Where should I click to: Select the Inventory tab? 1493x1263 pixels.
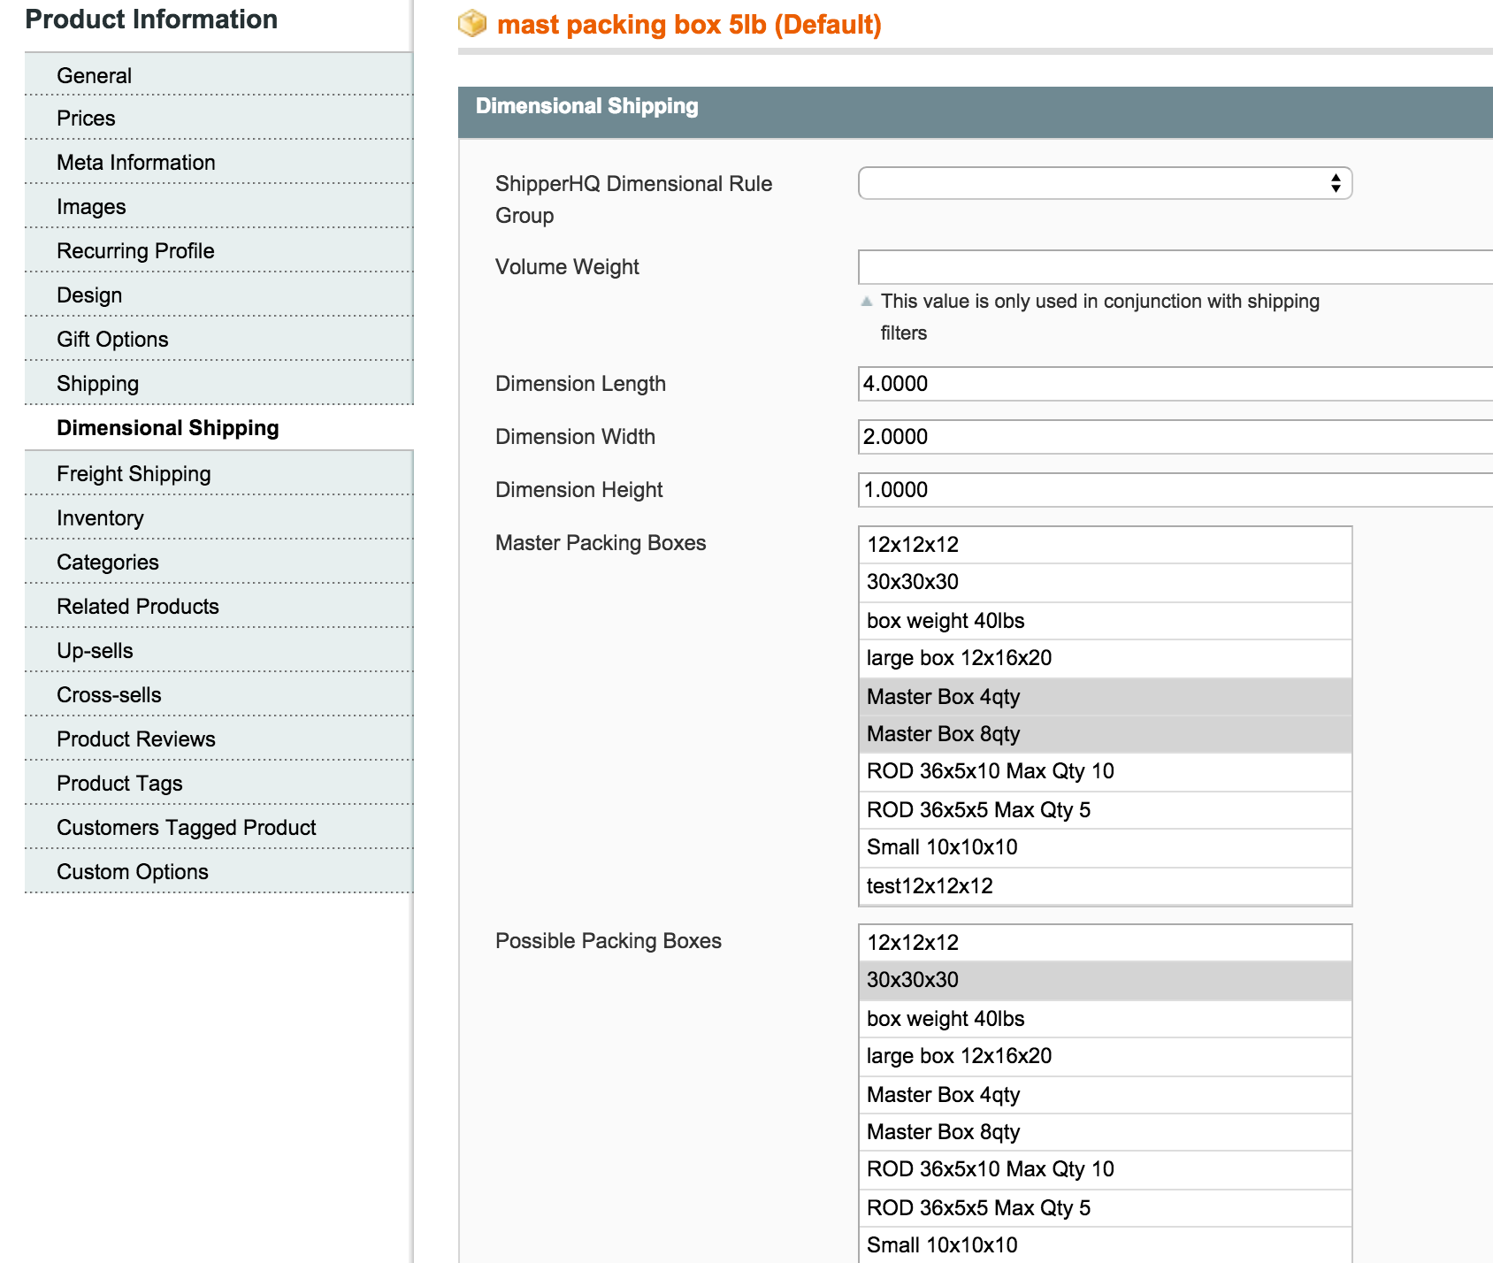coord(100,518)
